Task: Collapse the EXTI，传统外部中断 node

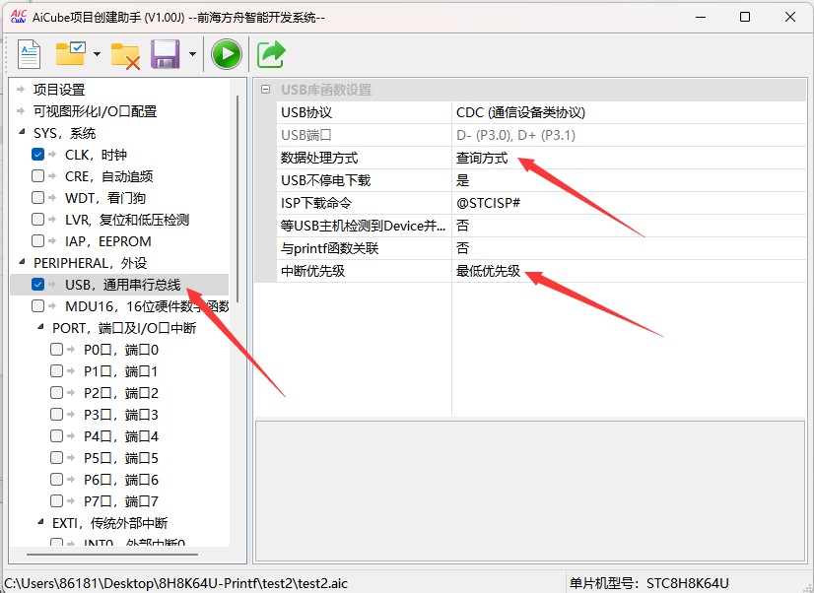Action: point(40,522)
